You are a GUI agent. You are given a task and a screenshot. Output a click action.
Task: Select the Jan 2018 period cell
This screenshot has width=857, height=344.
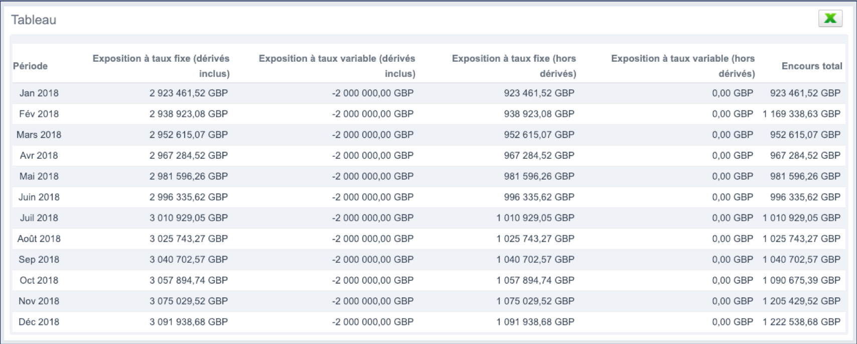click(x=39, y=93)
